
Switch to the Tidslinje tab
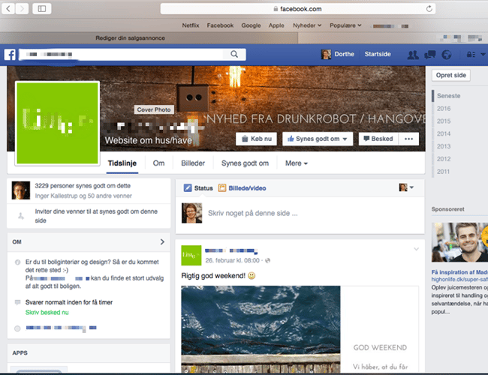coord(122,163)
